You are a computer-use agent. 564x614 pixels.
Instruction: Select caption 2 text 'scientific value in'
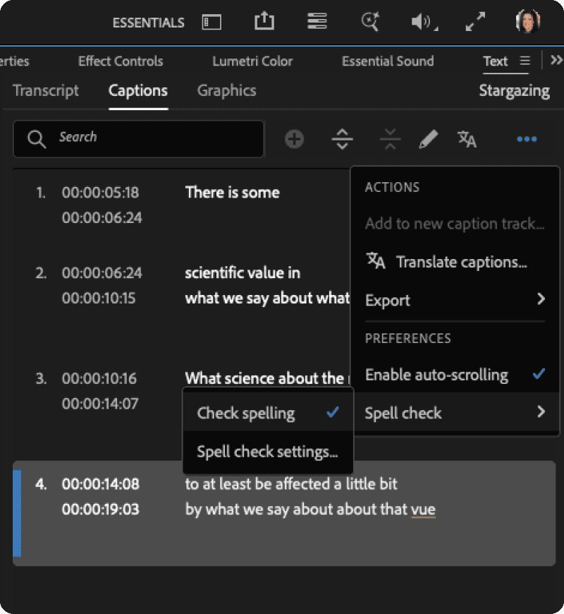click(x=243, y=273)
